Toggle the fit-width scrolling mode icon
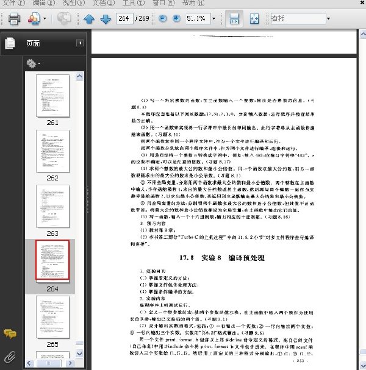This screenshot has height=370, width=366. (x=234, y=19)
